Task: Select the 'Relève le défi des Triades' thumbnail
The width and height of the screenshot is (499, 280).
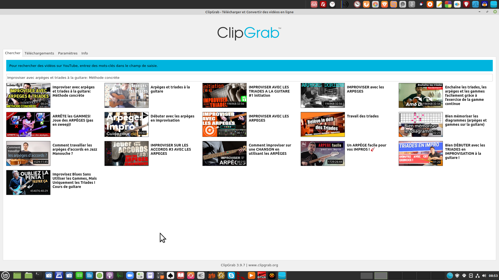Action: pyautogui.click(x=323, y=124)
